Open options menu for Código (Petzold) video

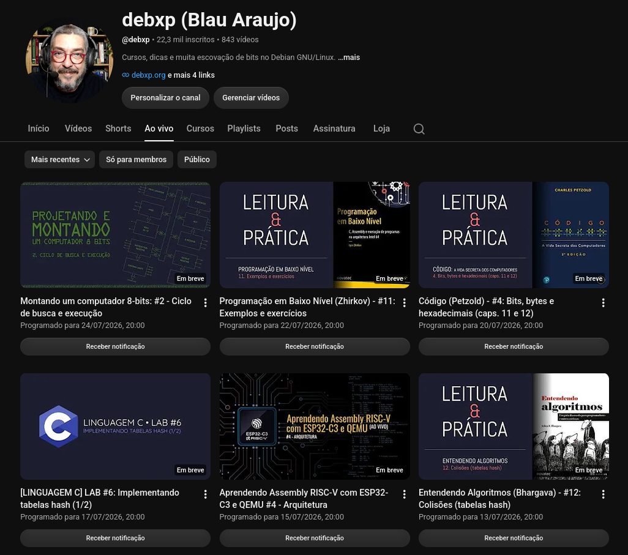tap(603, 303)
